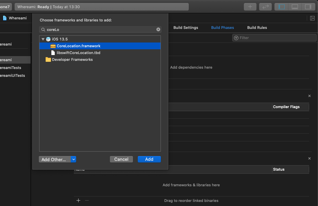Click the Whereami project document icon

[5, 18]
